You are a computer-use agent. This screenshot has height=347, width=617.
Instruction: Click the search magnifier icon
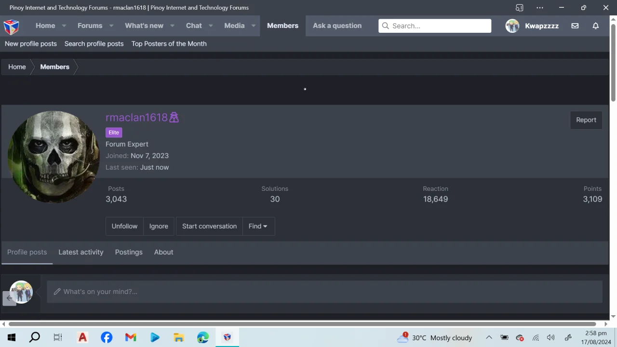coord(385,26)
